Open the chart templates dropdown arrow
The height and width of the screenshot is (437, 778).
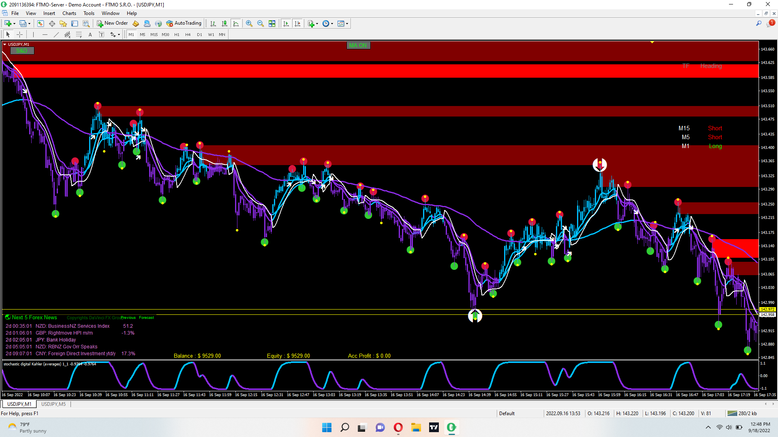347,23
